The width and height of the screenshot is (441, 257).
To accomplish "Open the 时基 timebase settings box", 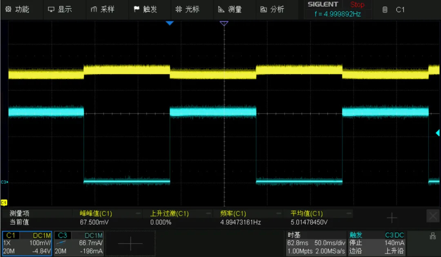I will (x=316, y=244).
